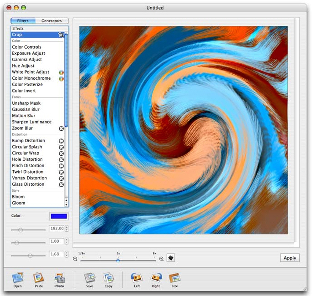Click the Paste toolbar icon
This screenshot has width=312, height=296.
(x=38, y=278)
